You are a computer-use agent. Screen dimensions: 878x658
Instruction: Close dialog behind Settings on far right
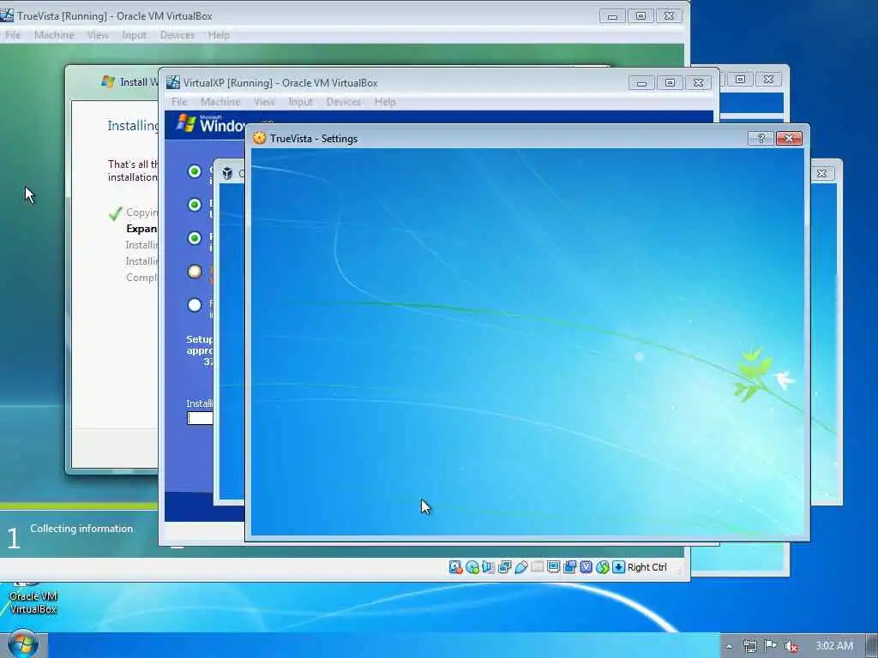tap(822, 173)
